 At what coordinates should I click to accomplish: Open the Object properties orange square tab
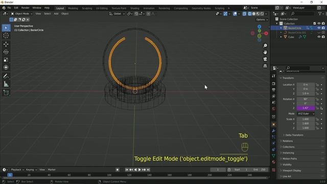tap(274, 125)
